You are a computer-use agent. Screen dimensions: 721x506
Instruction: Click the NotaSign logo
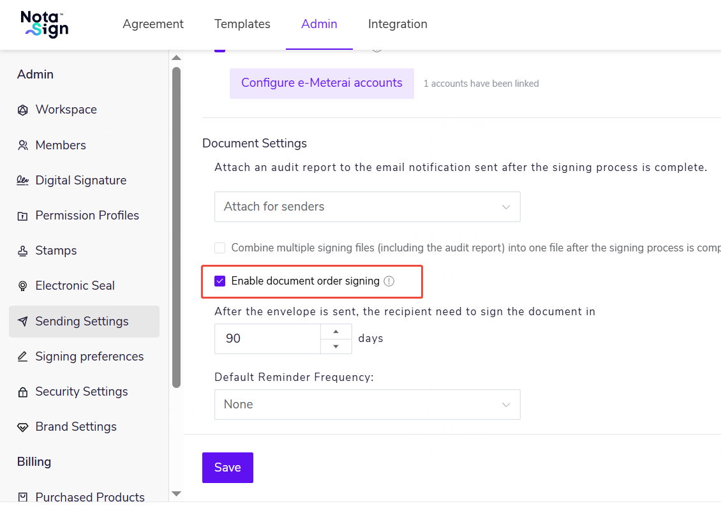coord(45,24)
